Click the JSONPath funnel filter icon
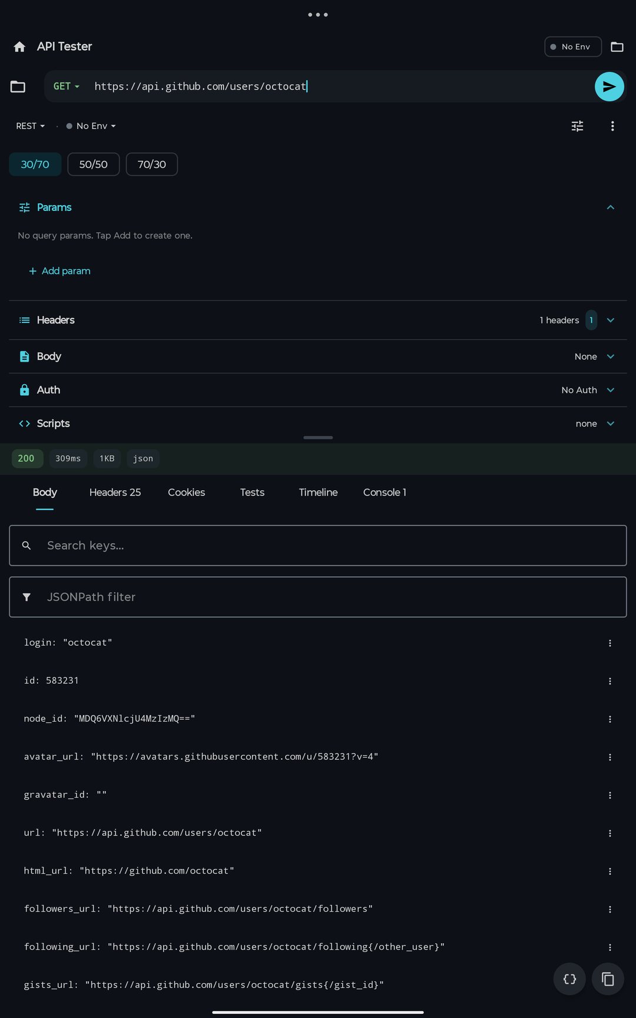Viewport: 636px width, 1018px height. (26, 597)
